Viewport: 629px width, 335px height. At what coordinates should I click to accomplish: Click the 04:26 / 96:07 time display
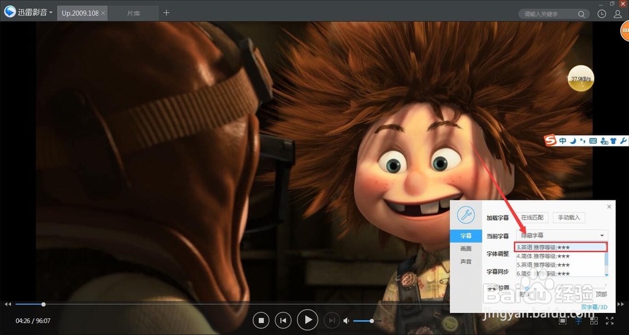[33, 321]
